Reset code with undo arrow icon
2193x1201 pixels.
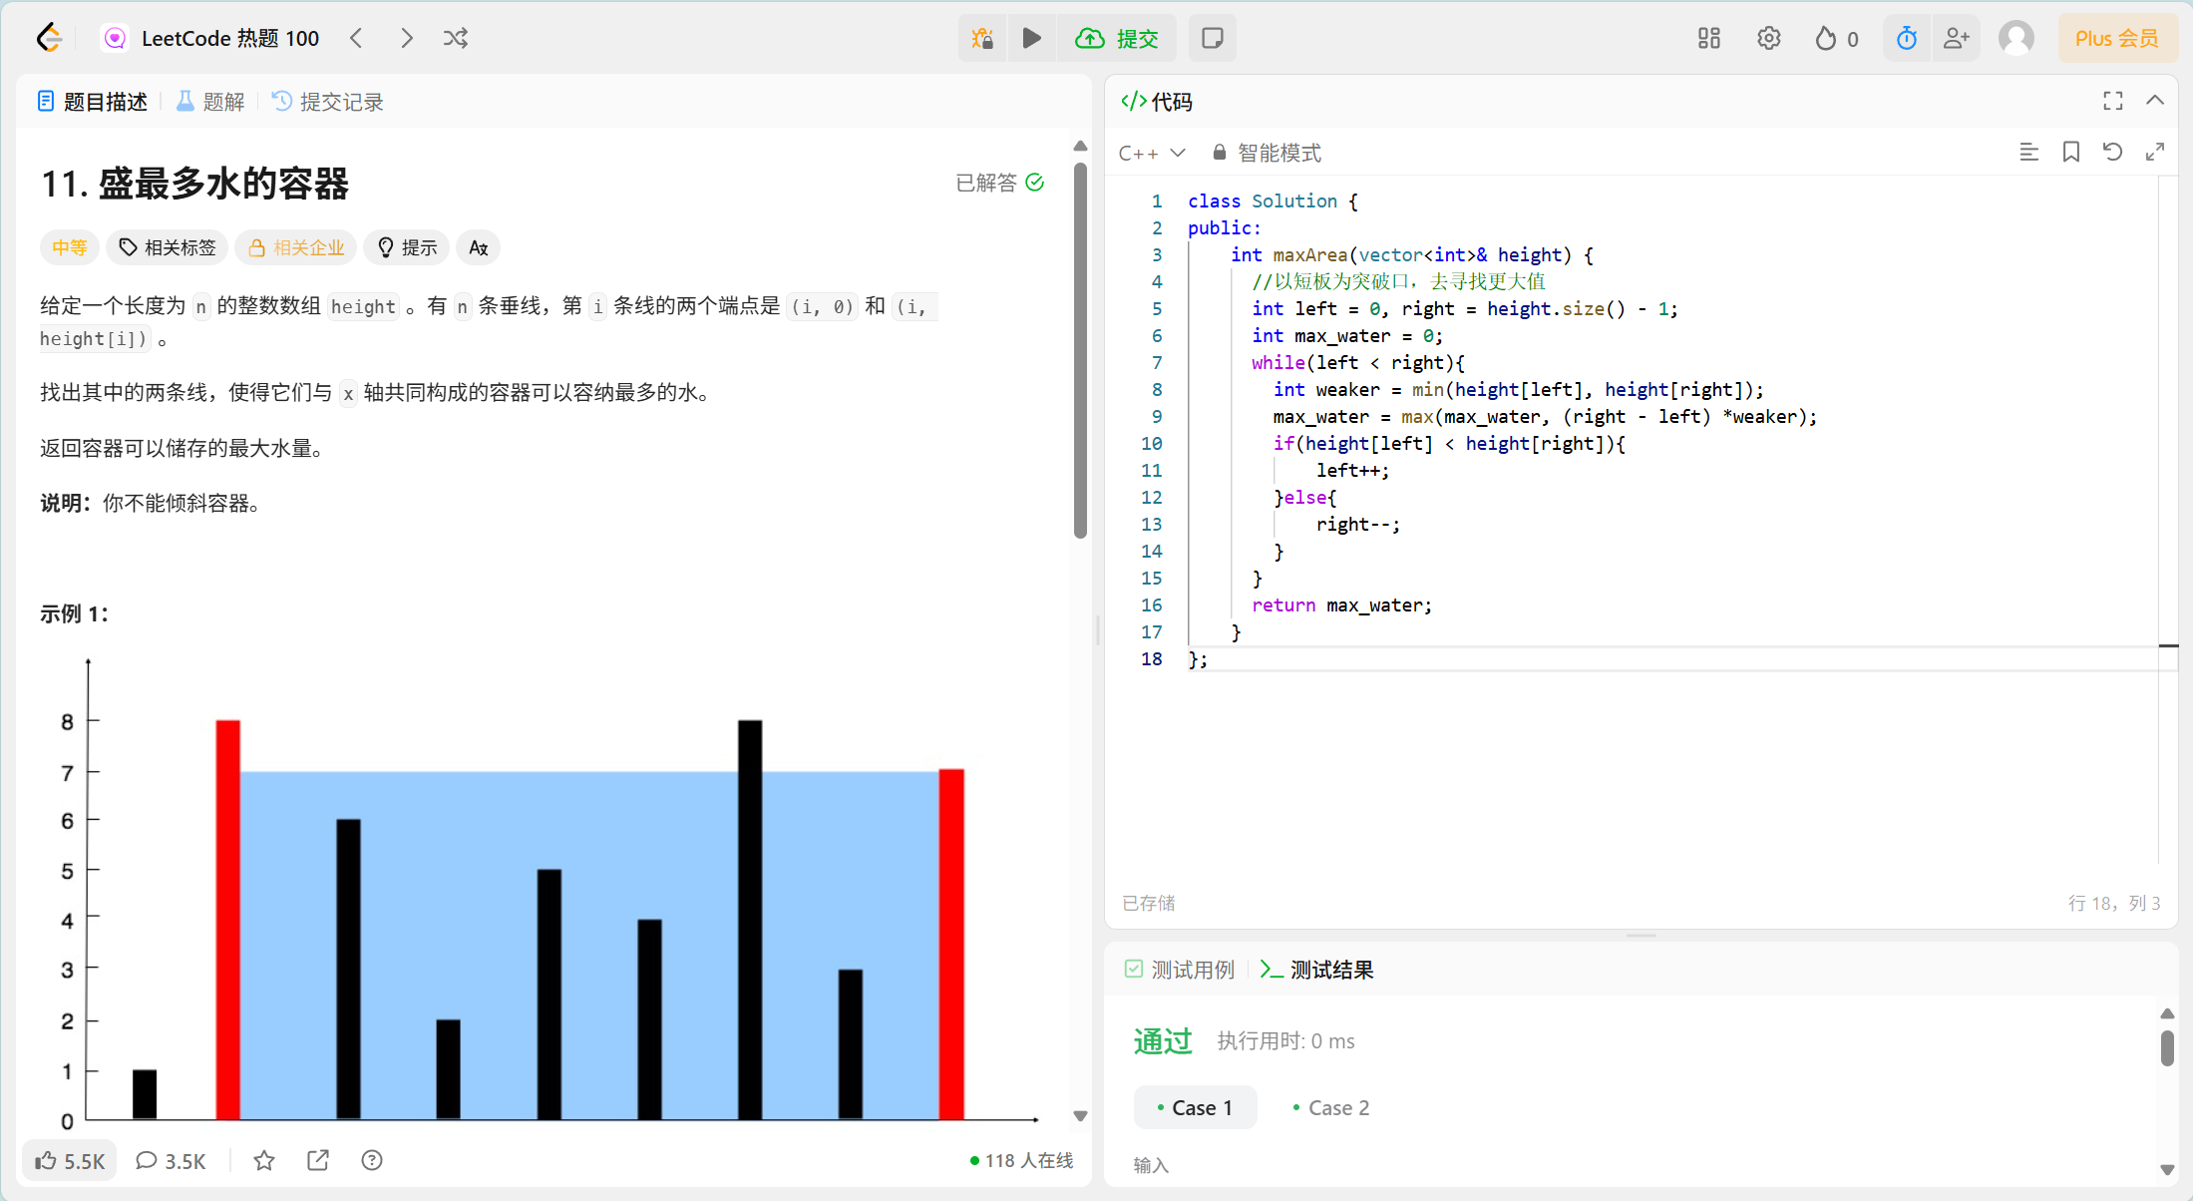[x=2112, y=152]
